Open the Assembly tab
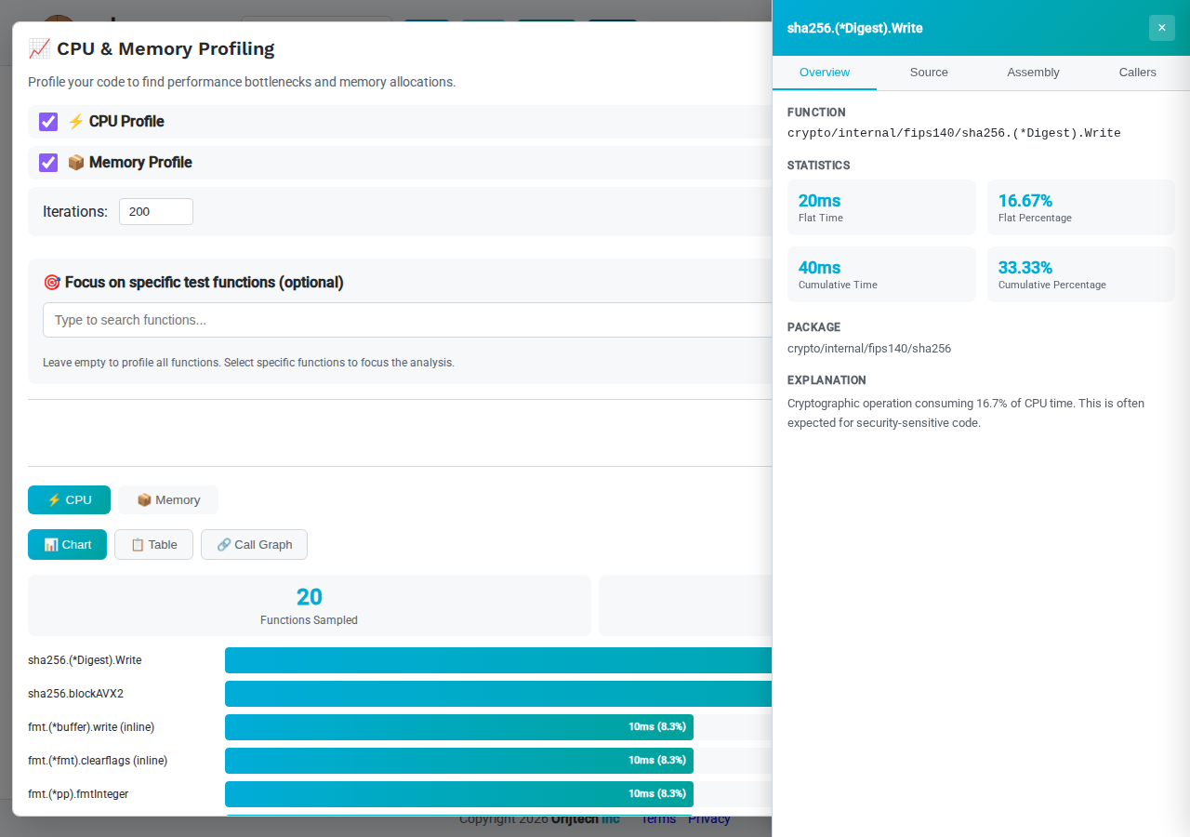1190x837 pixels. pyautogui.click(x=1033, y=73)
